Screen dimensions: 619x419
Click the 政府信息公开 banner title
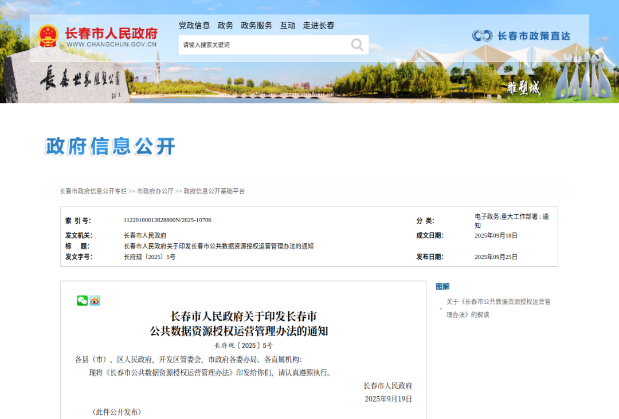[110, 147]
